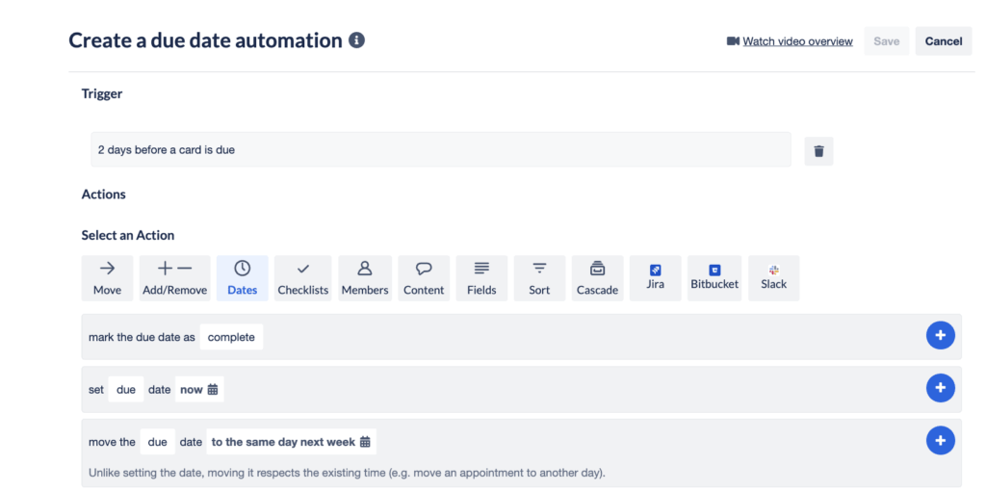986x491 pixels.
Task: Open the 'to the same day next week' picker
Action: (291, 442)
